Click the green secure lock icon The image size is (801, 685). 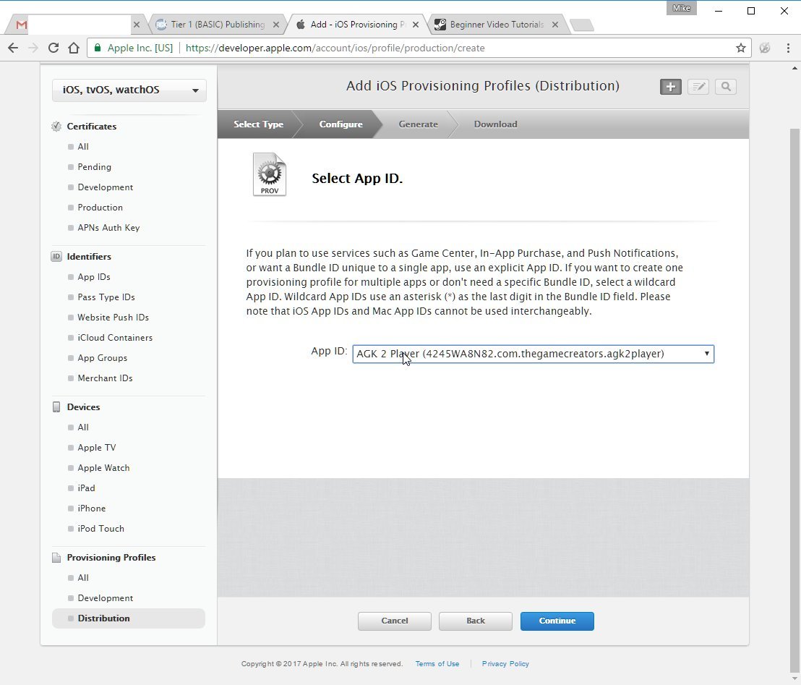tap(97, 48)
